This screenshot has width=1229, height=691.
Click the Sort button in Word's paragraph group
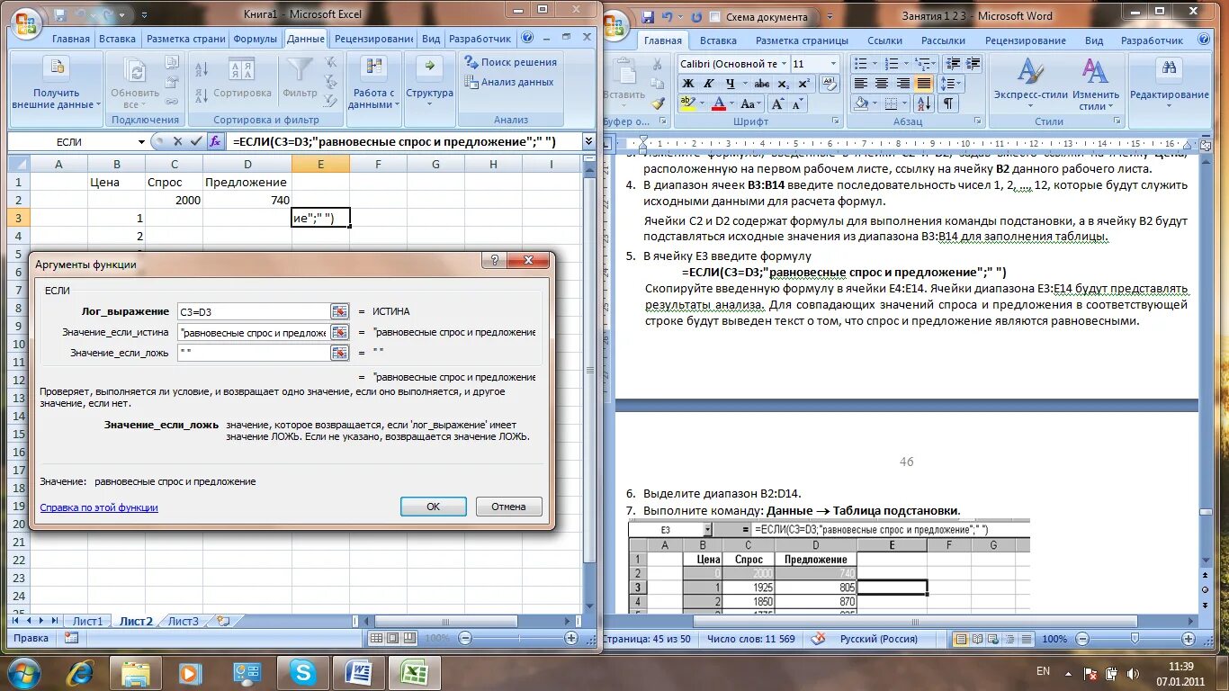pos(922,104)
